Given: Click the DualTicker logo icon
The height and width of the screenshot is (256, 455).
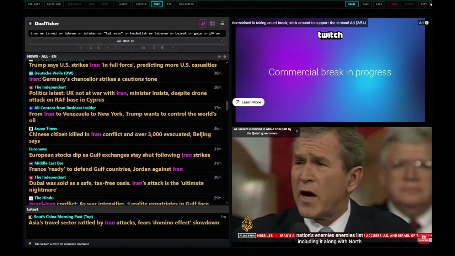Looking at the screenshot, I should point(31,23).
